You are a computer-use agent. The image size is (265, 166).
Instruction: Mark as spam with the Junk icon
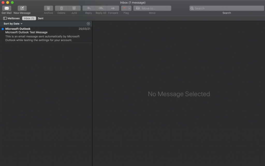[74, 8]
